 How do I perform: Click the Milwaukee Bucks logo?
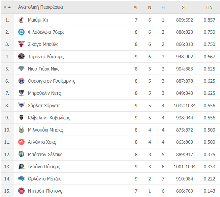21,130
